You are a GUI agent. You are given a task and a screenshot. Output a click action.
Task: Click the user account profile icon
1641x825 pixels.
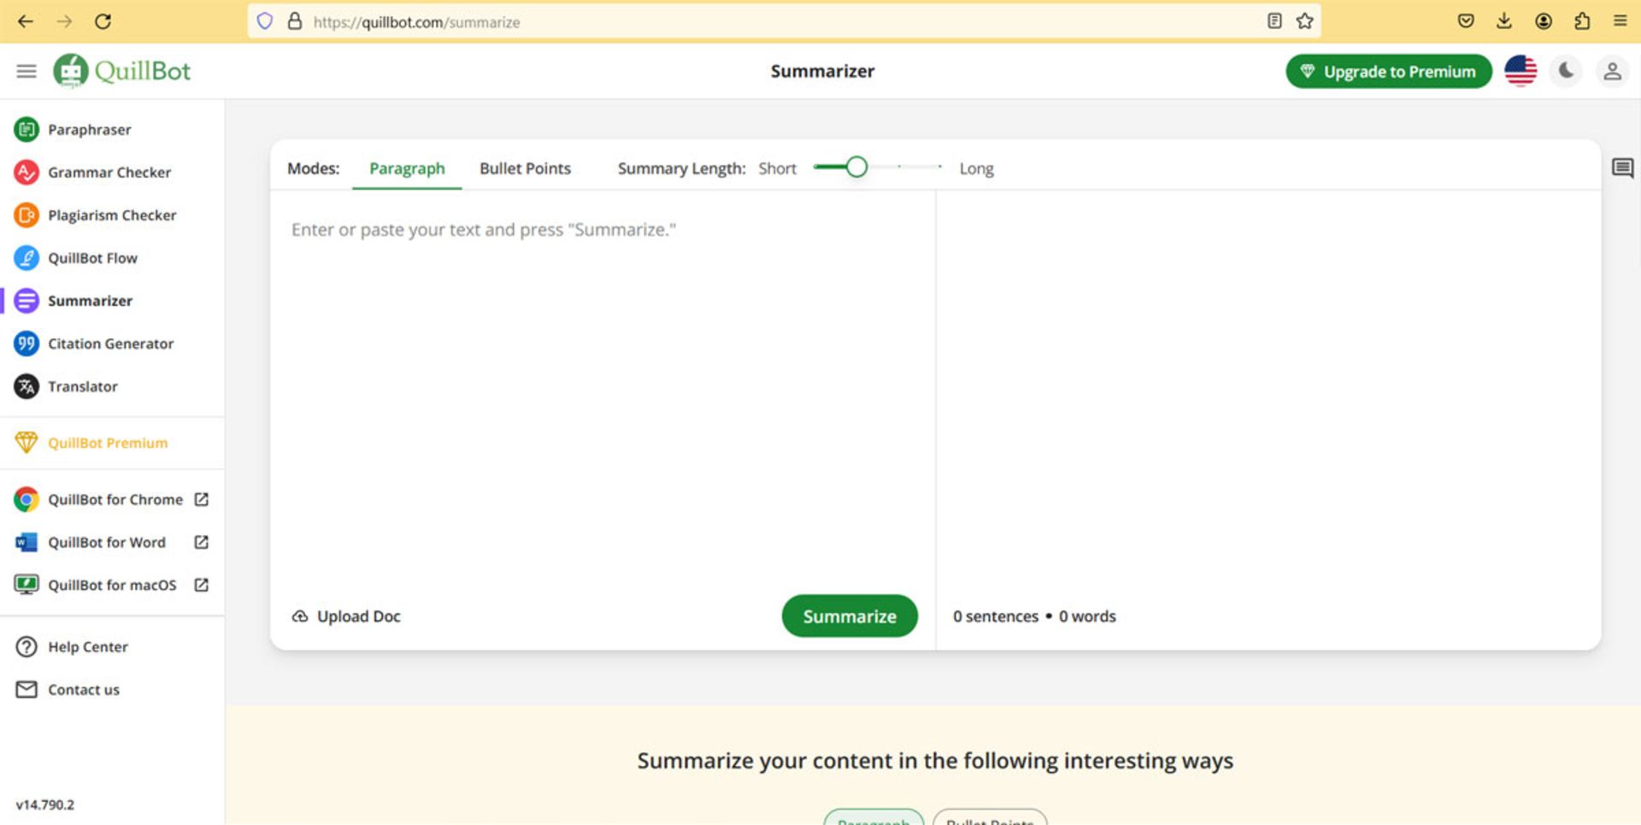click(x=1611, y=71)
